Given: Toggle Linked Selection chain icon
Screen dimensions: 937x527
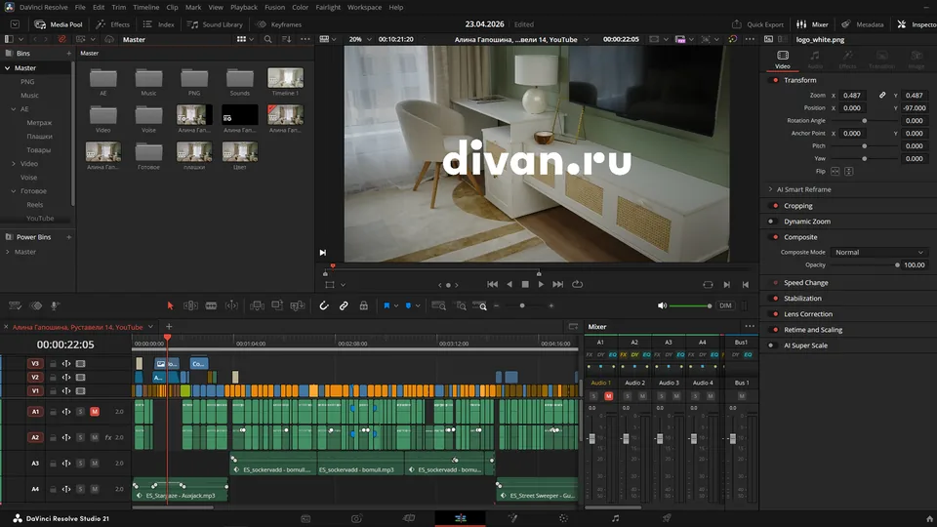Looking at the screenshot, I should point(344,305).
